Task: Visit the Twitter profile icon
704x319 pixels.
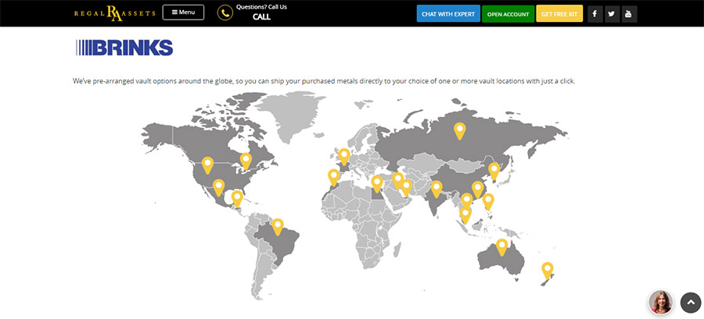Action: (x=612, y=14)
